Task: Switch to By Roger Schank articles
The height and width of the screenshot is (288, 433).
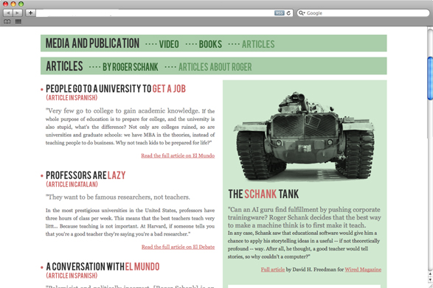Action: pyautogui.click(x=131, y=67)
